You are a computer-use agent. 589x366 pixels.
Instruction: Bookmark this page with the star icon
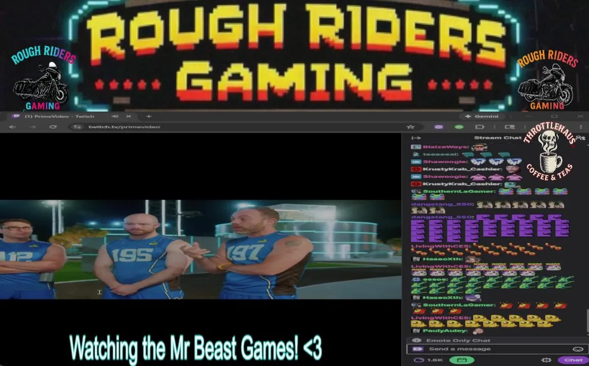[x=411, y=127]
